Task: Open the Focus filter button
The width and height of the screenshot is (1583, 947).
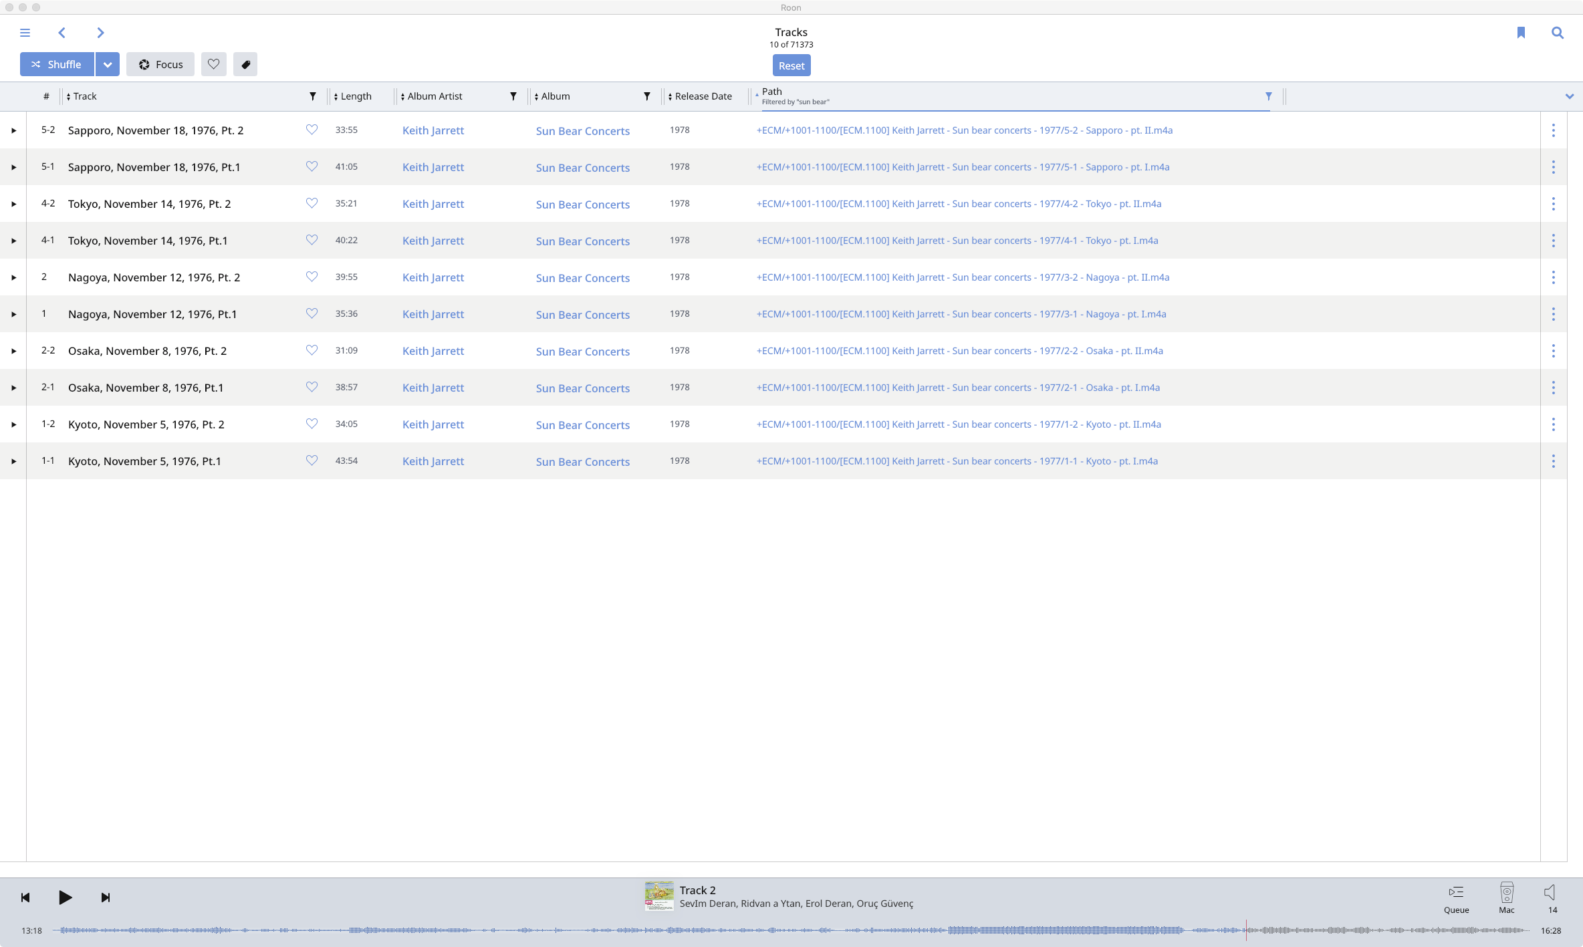Action: [160, 64]
